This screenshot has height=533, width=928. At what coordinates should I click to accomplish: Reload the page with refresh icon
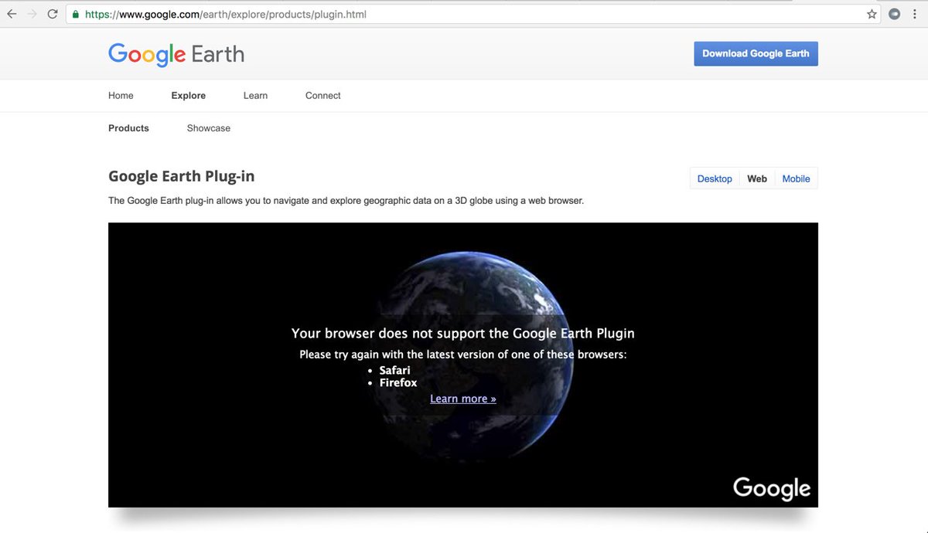point(53,14)
